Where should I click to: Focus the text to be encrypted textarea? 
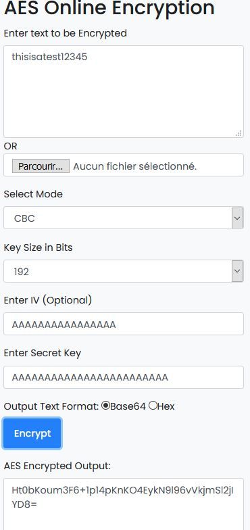click(124, 92)
